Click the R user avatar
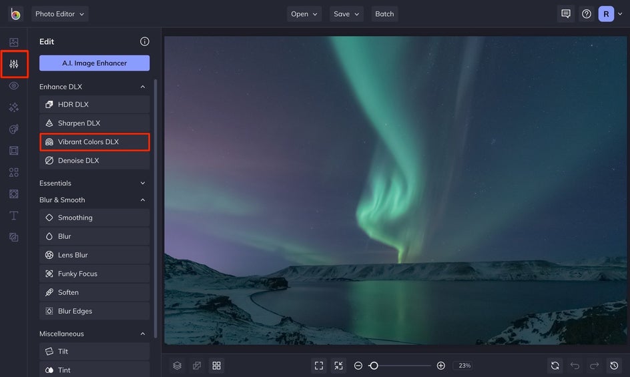This screenshot has width=630, height=377. pos(606,14)
